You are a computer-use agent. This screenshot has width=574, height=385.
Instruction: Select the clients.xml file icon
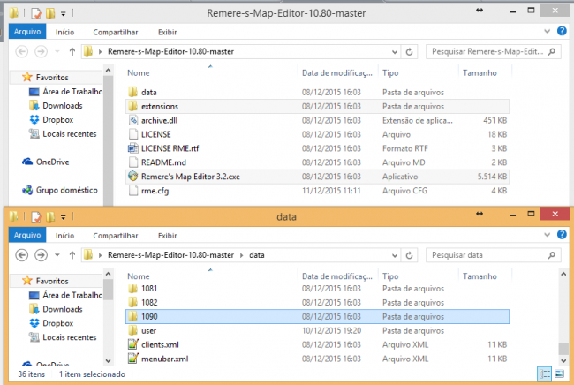click(x=132, y=344)
